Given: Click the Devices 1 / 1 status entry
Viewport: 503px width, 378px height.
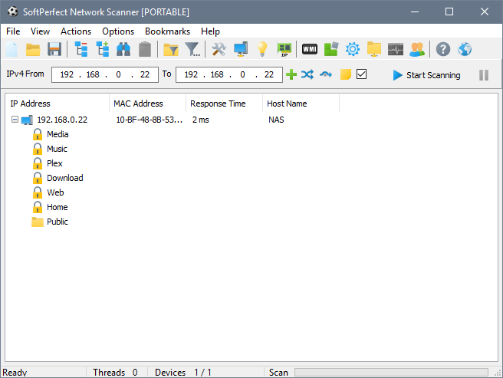Looking at the screenshot, I should [183, 372].
